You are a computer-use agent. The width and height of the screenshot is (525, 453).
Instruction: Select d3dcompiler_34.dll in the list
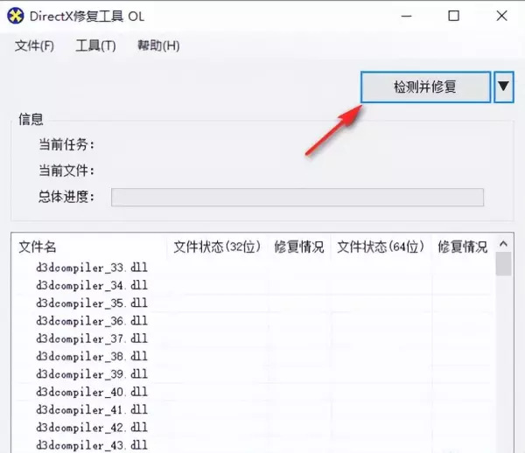tap(92, 285)
